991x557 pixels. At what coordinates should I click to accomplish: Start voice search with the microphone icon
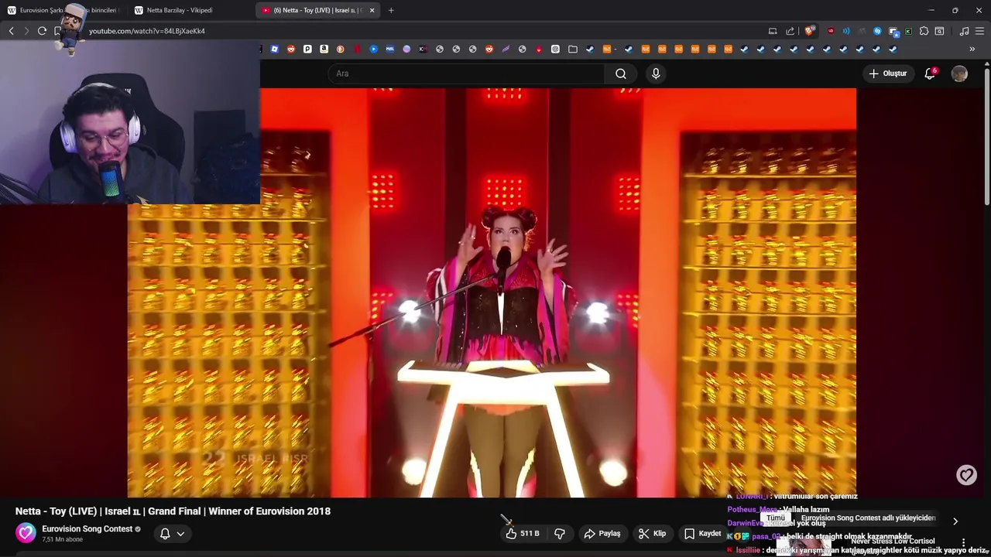tap(656, 73)
